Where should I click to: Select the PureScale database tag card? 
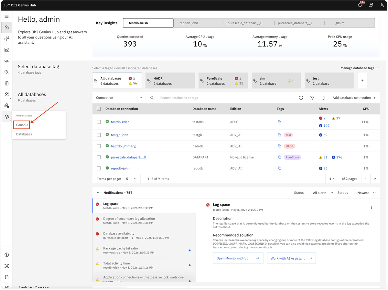point(223,81)
